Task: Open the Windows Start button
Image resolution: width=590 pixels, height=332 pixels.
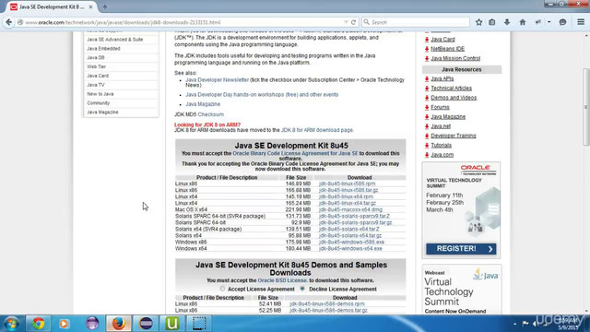Action: (x=11, y=324)
